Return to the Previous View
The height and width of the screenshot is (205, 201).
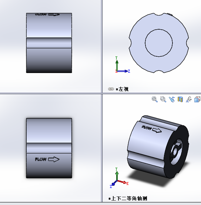[x=172, y=99]
